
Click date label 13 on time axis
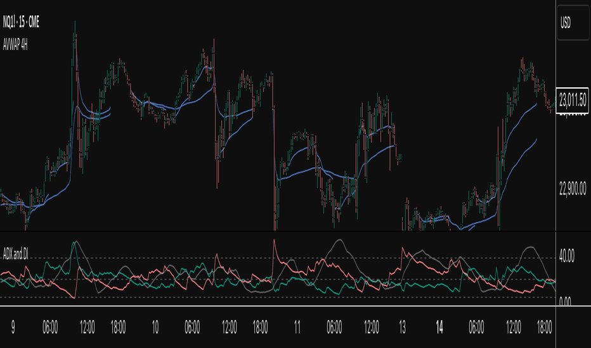click(402, 327)
